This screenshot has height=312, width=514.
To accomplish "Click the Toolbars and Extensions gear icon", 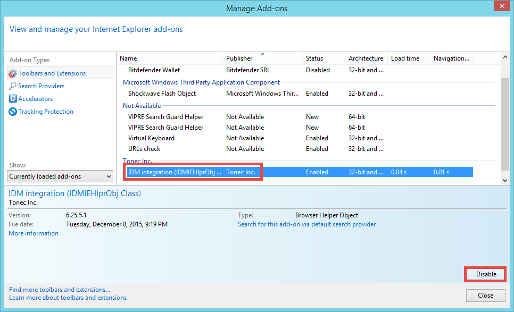I will [x=12, y=73].
